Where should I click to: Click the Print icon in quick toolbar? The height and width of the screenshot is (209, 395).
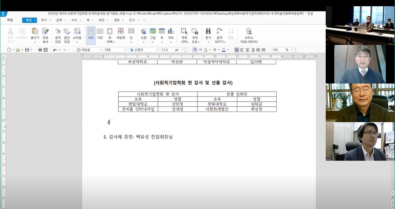(x=40, y=50)
